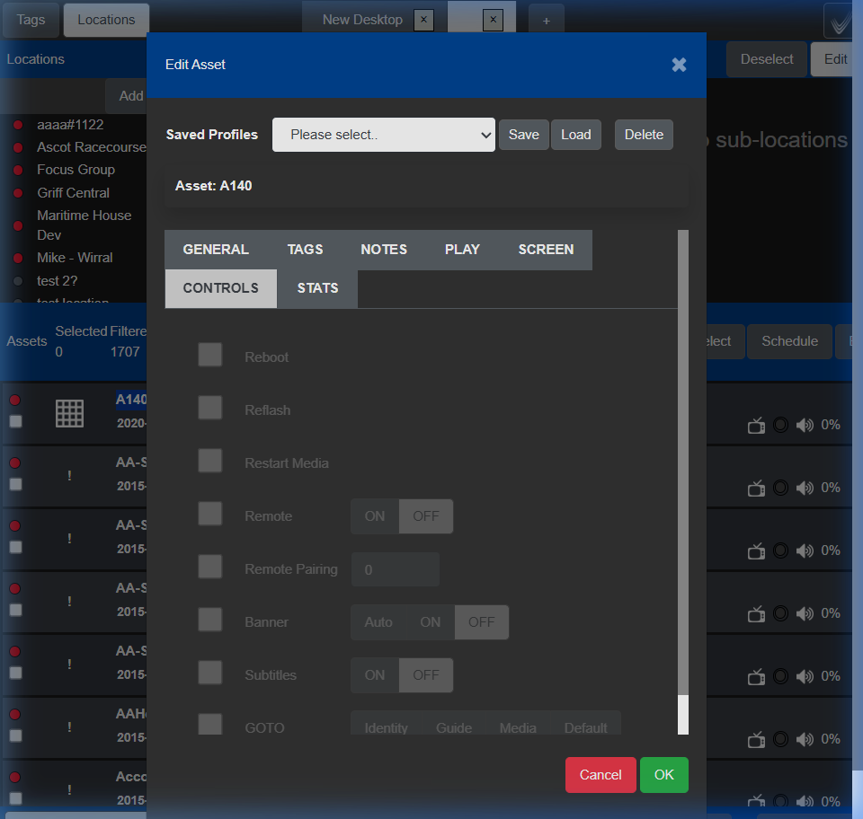Select the aaaa#1122 location
The width and height of the screenshot is (863, 819).
tap(70, 125)
